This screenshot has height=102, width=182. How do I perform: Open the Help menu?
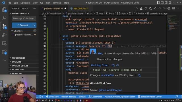(67, 3)
